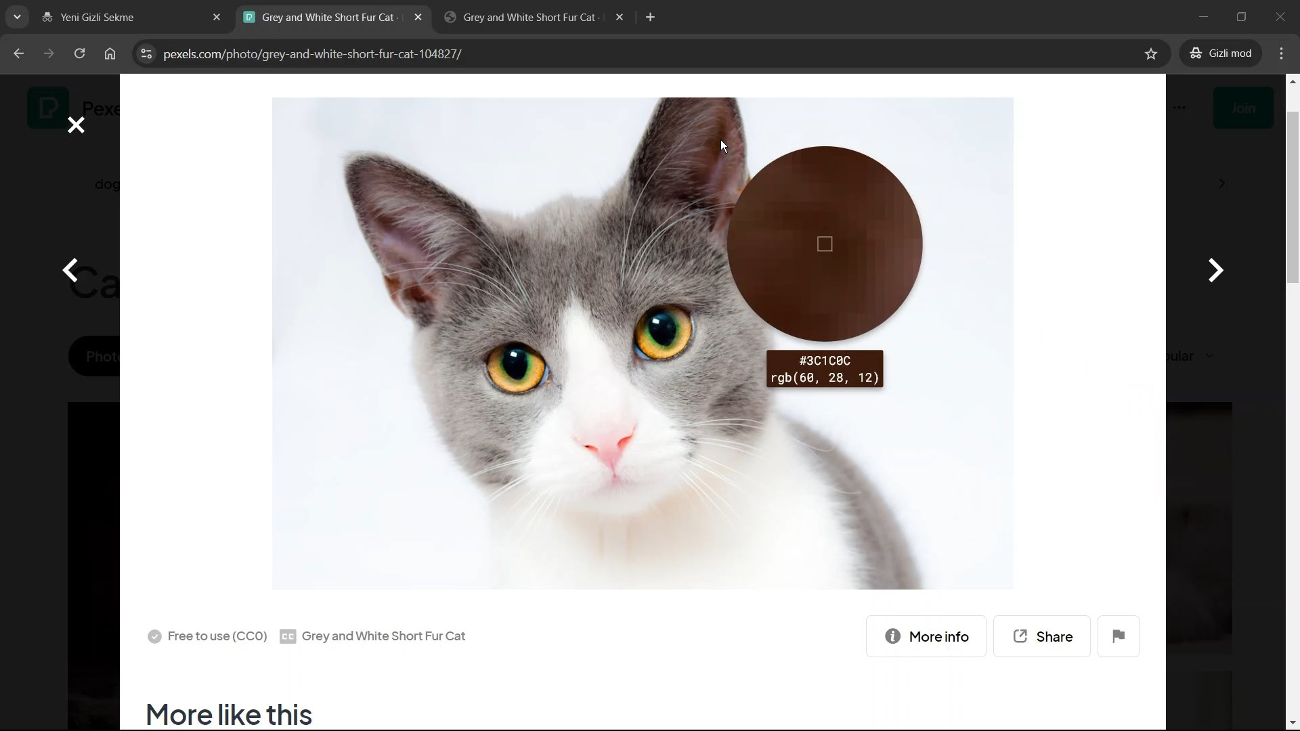1300x731 pixels.
Task: Minimize the Chrome window
Action: [1203, 17]
